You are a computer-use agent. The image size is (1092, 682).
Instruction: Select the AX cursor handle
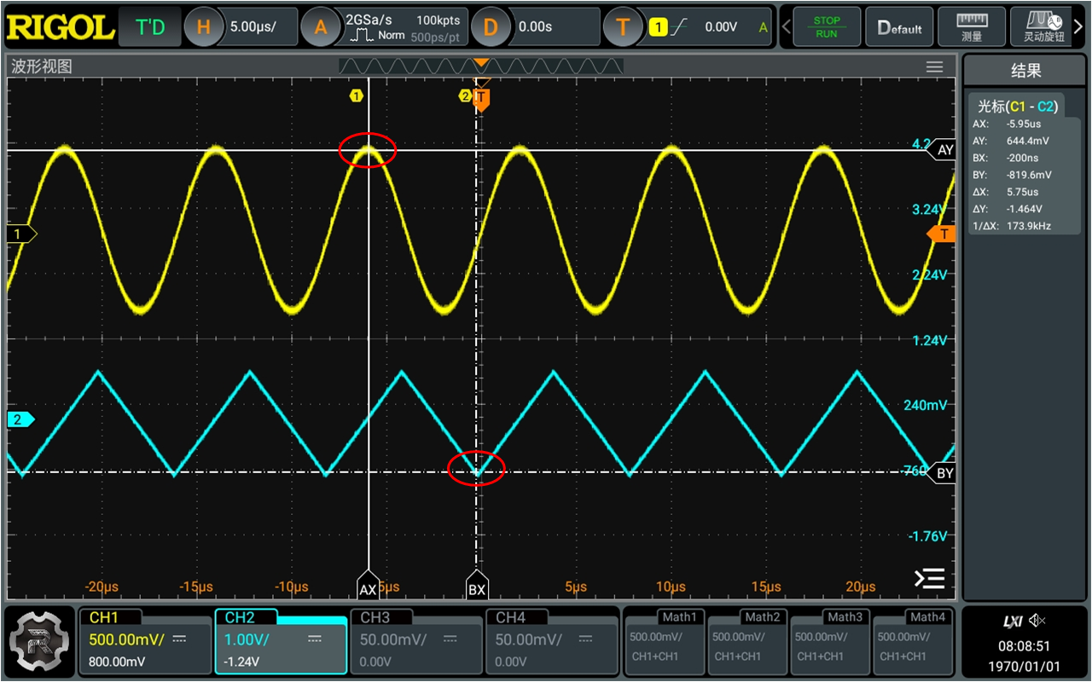pyautogui.click(x=368, y=587)
